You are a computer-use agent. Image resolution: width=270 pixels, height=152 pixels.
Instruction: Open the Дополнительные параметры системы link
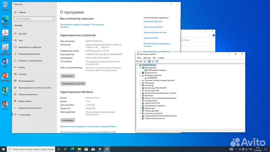tap(156, 45)
